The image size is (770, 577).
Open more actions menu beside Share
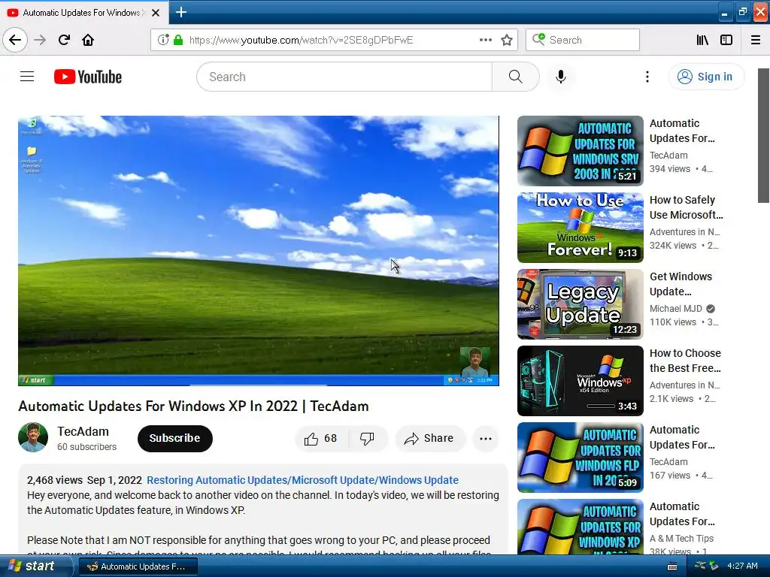(485, 438)
